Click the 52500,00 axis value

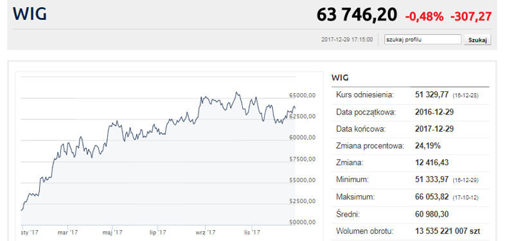[302, 201]
